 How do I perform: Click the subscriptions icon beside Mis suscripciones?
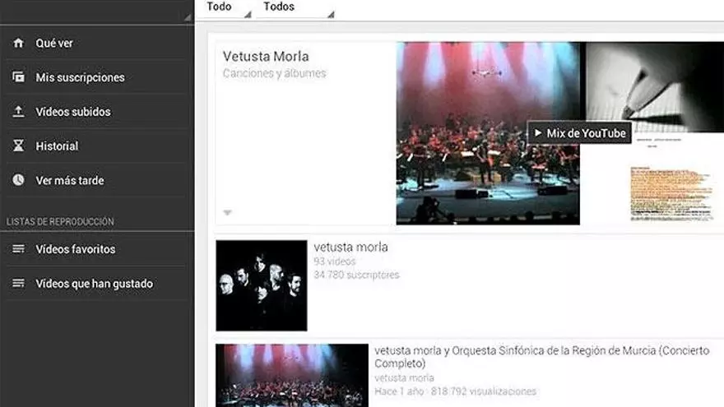tap(18, 77)
